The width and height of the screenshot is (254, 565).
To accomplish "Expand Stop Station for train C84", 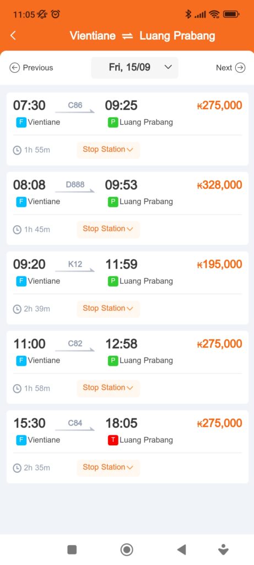I will [108, 467].
